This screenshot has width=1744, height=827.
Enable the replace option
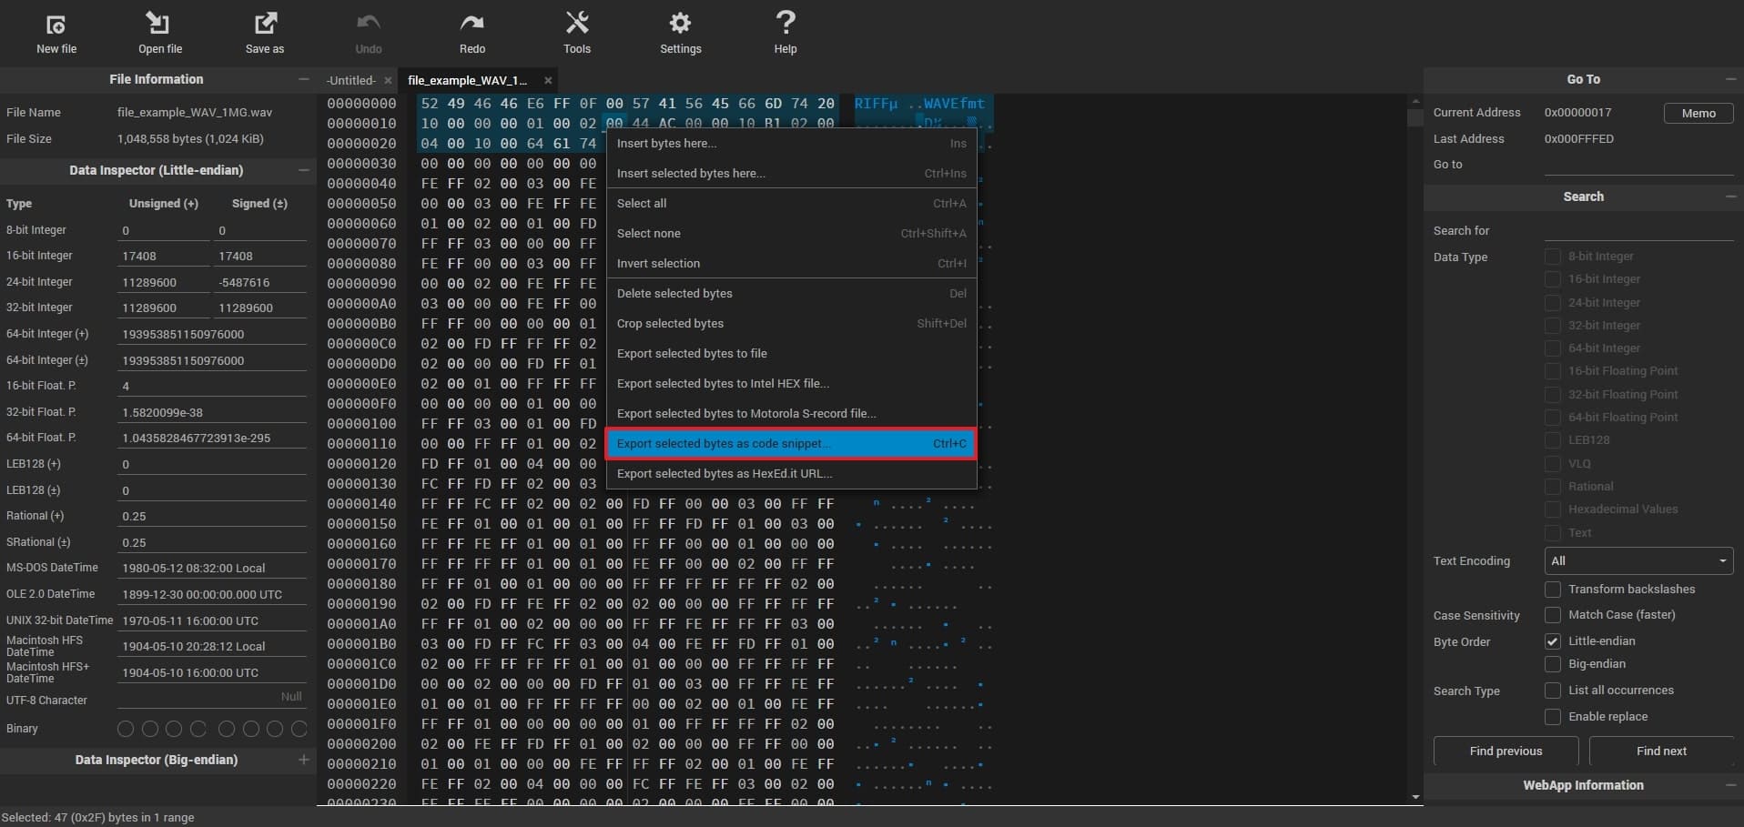pos(1552,717)
